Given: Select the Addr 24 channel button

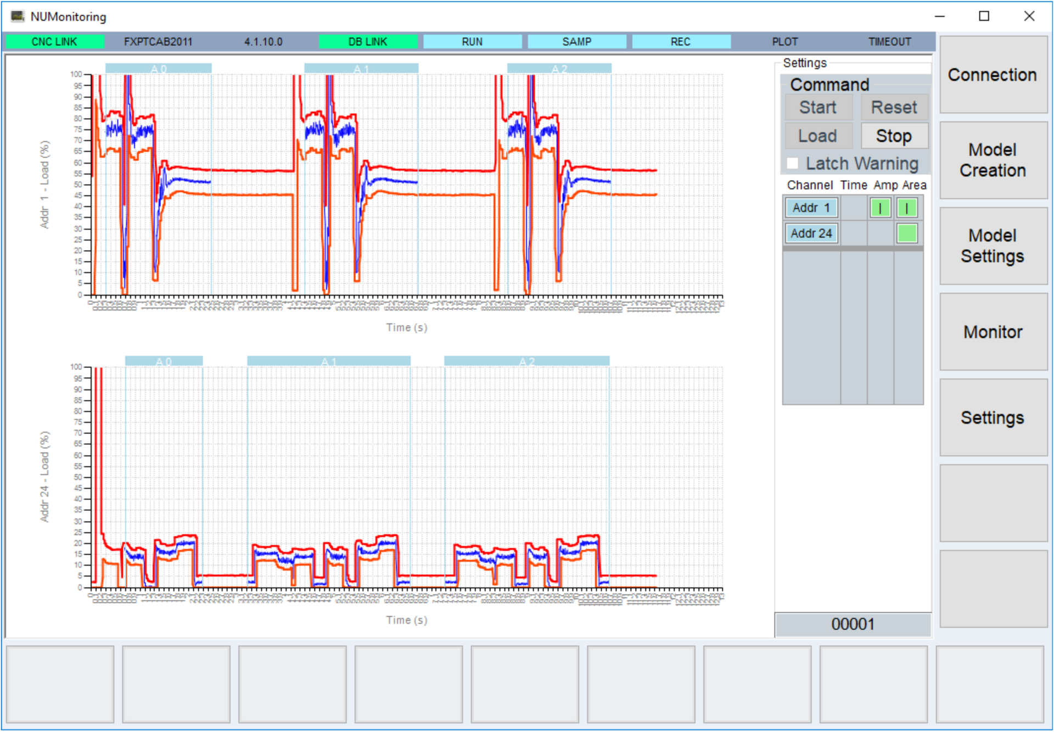Looking at the screenshot, I should point(811,233).
